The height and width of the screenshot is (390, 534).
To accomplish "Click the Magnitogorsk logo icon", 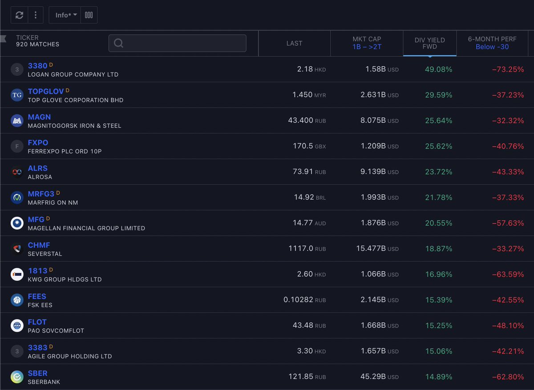I will tap(17, 121).
